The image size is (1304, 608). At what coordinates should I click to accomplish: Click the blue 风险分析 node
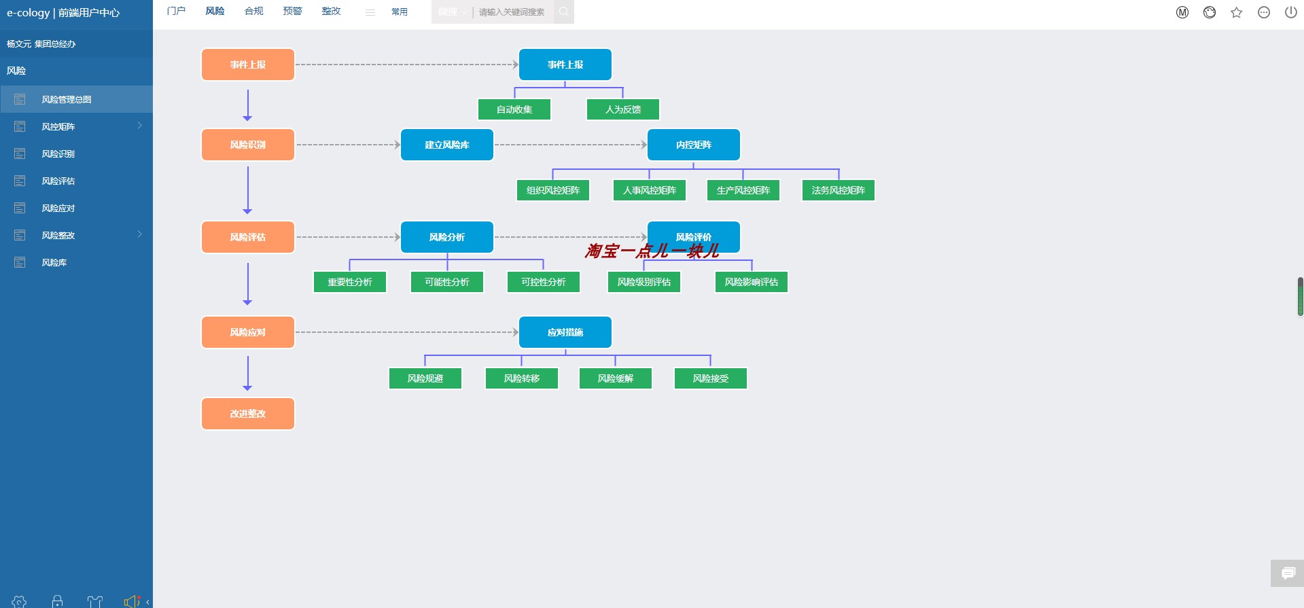tap(447, 237)
